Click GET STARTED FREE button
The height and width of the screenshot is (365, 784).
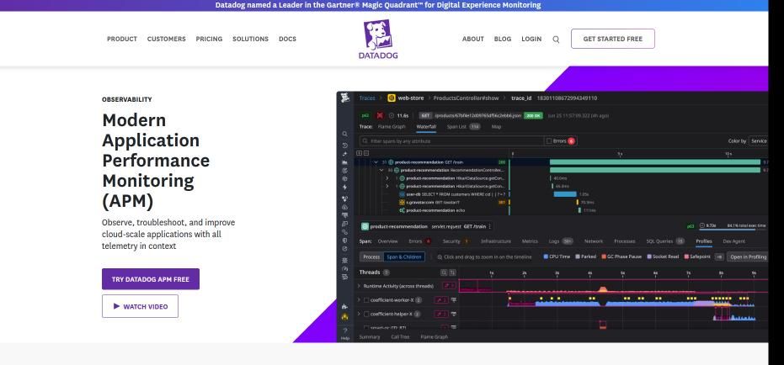click(613, 39)
